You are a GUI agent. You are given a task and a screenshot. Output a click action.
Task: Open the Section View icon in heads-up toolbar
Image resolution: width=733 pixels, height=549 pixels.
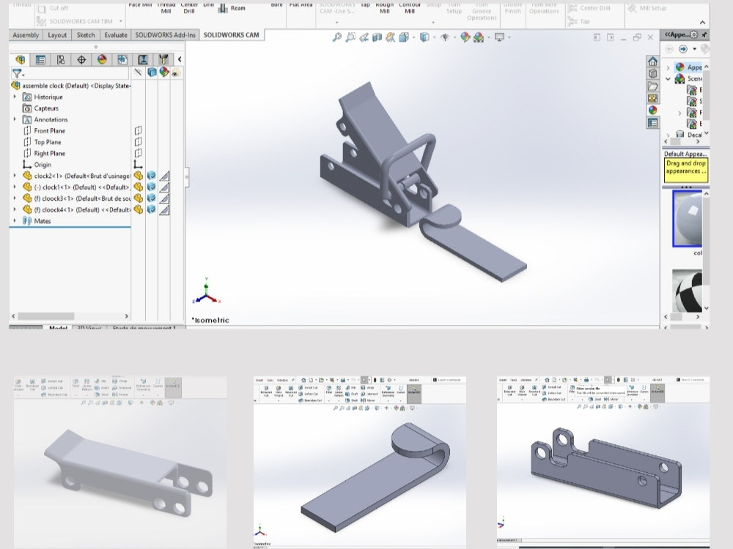[x=375, y=36]
